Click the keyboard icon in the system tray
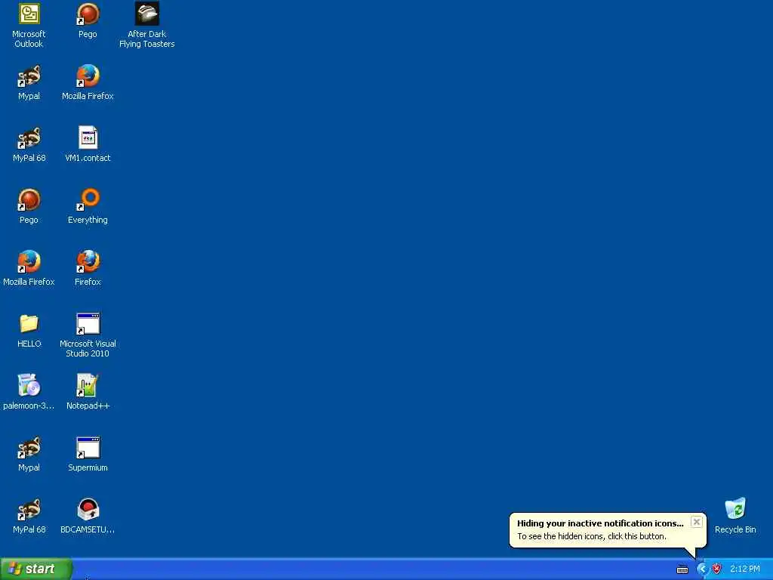773x580 pixels. 682,569
